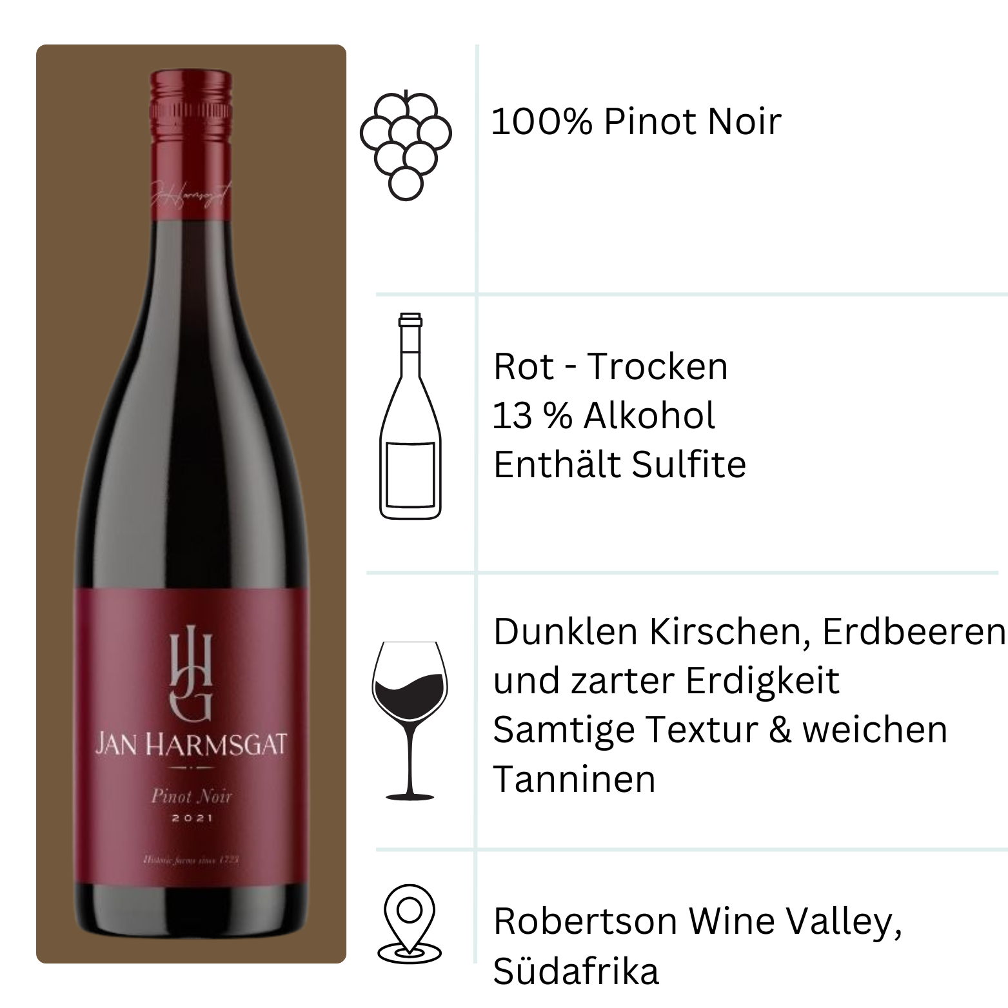Viewport: 1008px width, 1008px height.
Task: Click the 2021 vintage on the label
Action: [192, 818]
